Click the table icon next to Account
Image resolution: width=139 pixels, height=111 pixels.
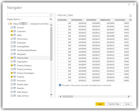(15, 27)
